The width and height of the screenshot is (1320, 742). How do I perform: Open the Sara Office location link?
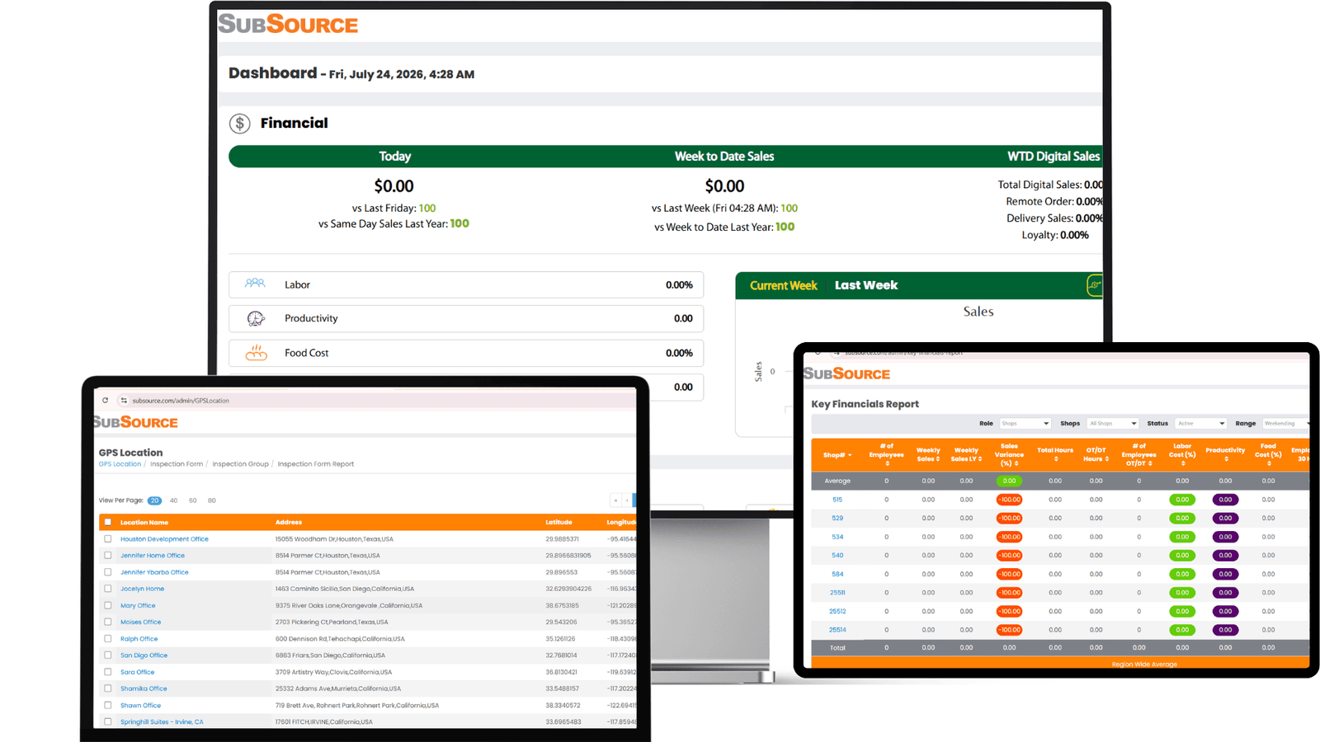[137, 672]
